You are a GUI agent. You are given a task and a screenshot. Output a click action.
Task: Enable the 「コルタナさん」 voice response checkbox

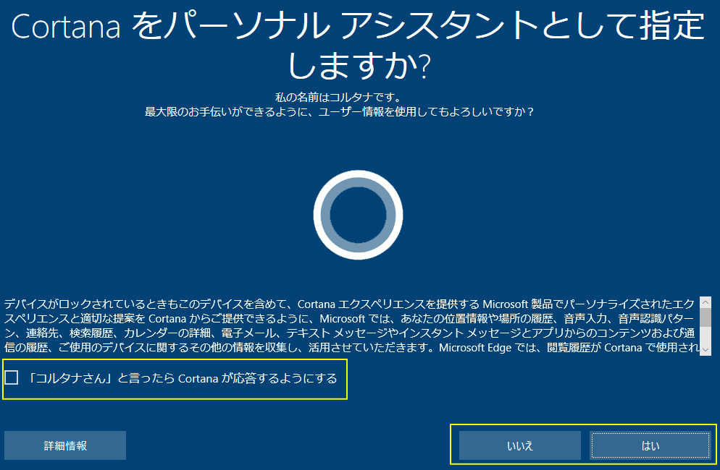coord(11,378)
